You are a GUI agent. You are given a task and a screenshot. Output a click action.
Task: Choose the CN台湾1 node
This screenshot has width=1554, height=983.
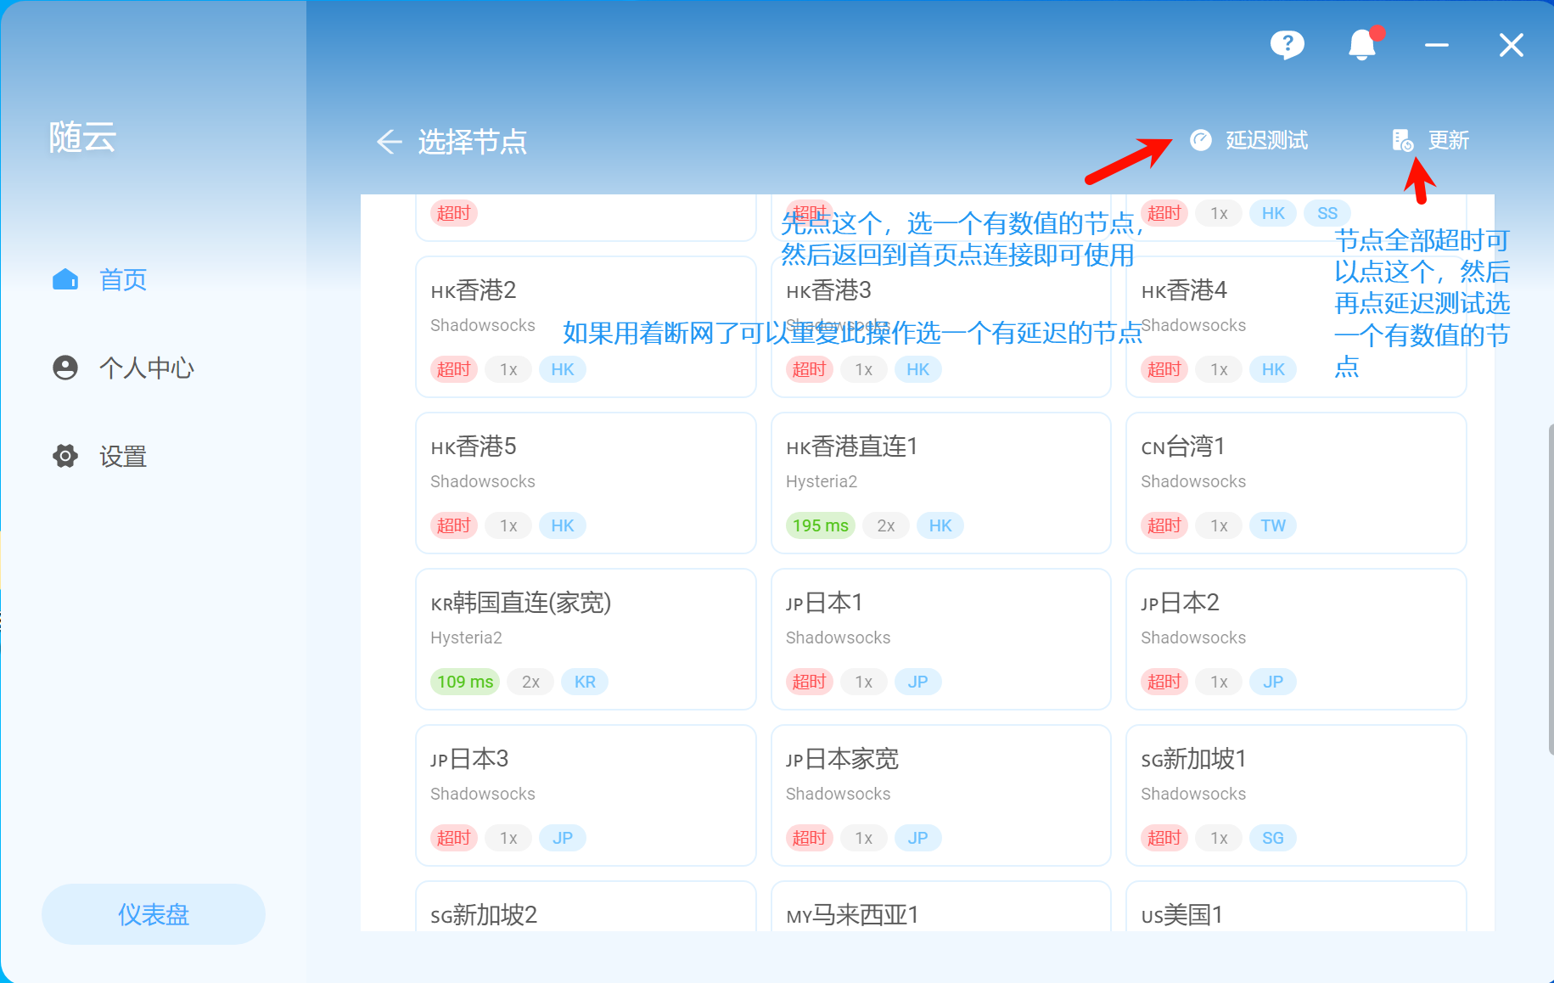coord(1295,482)
